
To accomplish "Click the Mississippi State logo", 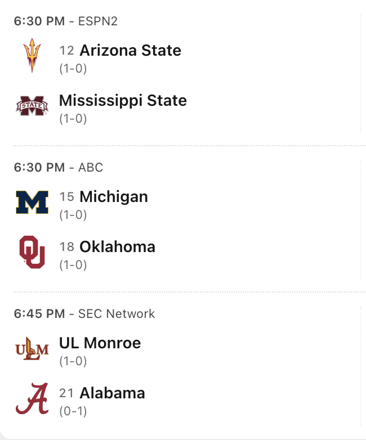I will 32,106.
